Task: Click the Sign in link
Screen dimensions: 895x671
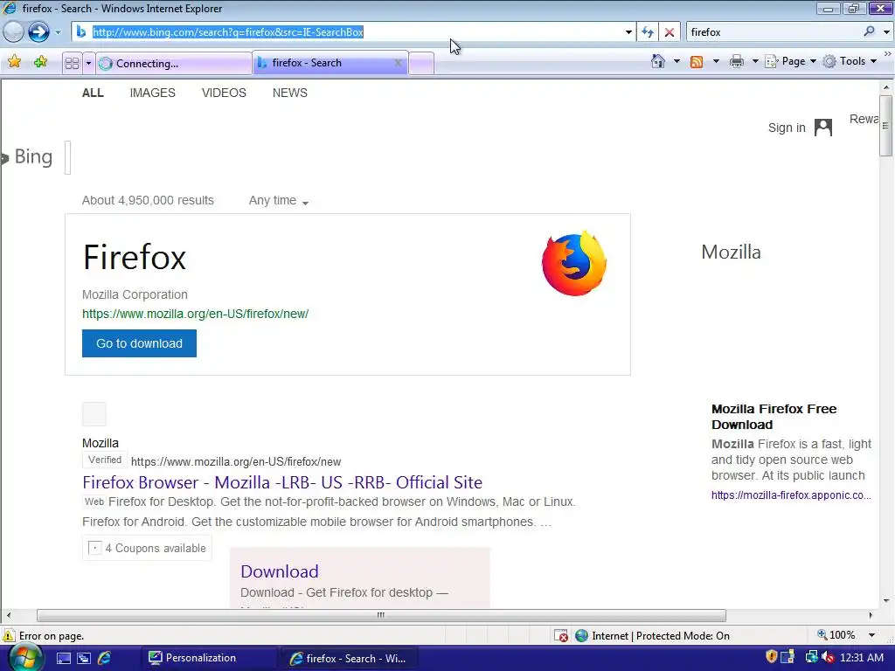Action: [x=787, y=128]
